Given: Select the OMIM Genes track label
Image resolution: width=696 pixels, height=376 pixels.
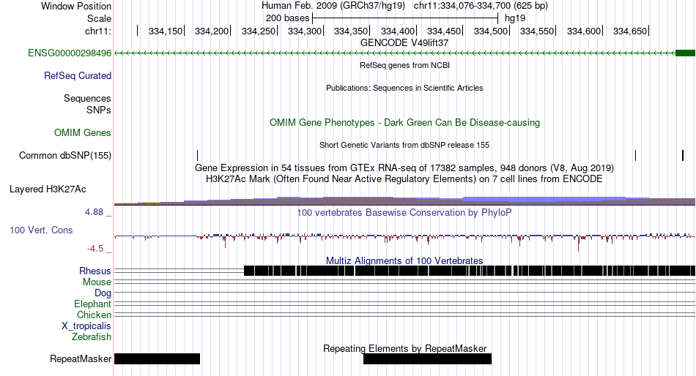Looking at the screenshot, I should (x=83, y=132).
